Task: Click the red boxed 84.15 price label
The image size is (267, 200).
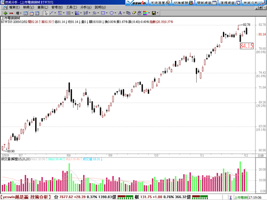Action: coord(247,46)
